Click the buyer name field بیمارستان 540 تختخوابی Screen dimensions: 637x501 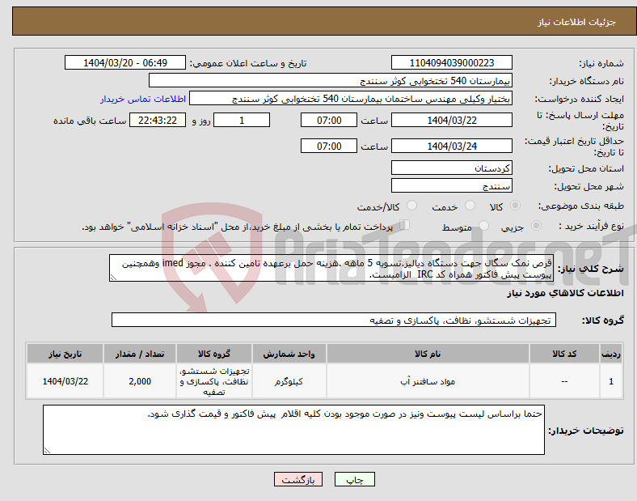[331, 80]
